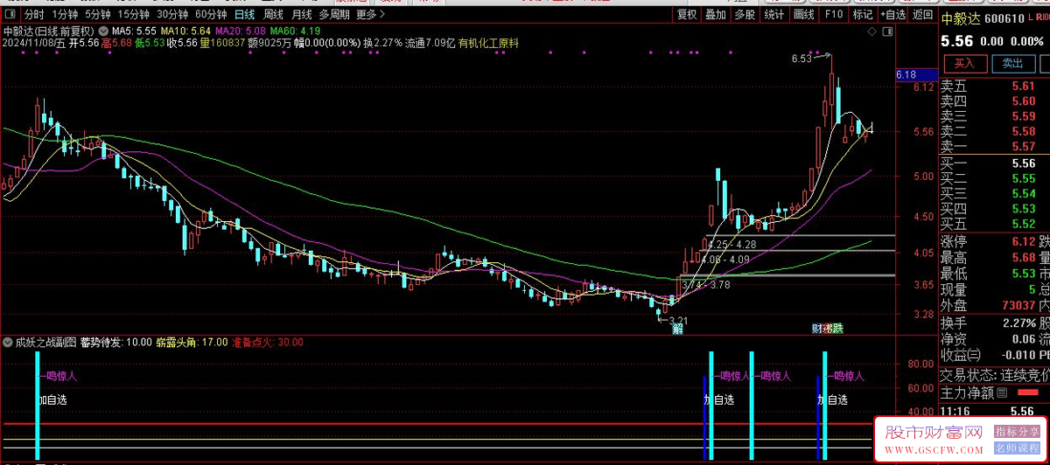The image size is (1050, 465).
Task: Select the 买三 price 5.54
Action: [1023, 193]
